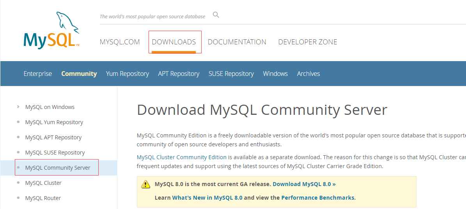The height and width of the screenshot is (209, 466).
Task: Switch to the Enterprise tab
Action: point(38,74)
